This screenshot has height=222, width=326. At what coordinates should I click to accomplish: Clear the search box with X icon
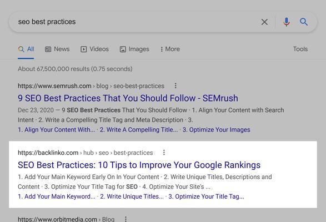coord(264,22)
